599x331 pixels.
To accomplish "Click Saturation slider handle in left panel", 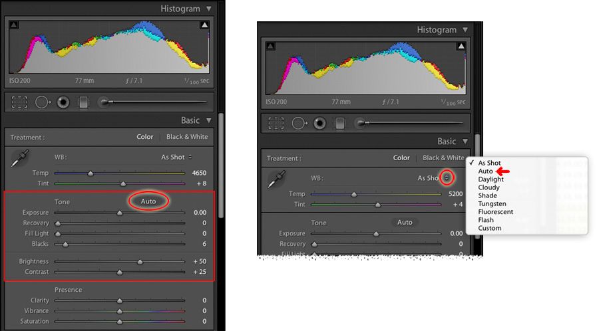I will (x=120, y=322).
